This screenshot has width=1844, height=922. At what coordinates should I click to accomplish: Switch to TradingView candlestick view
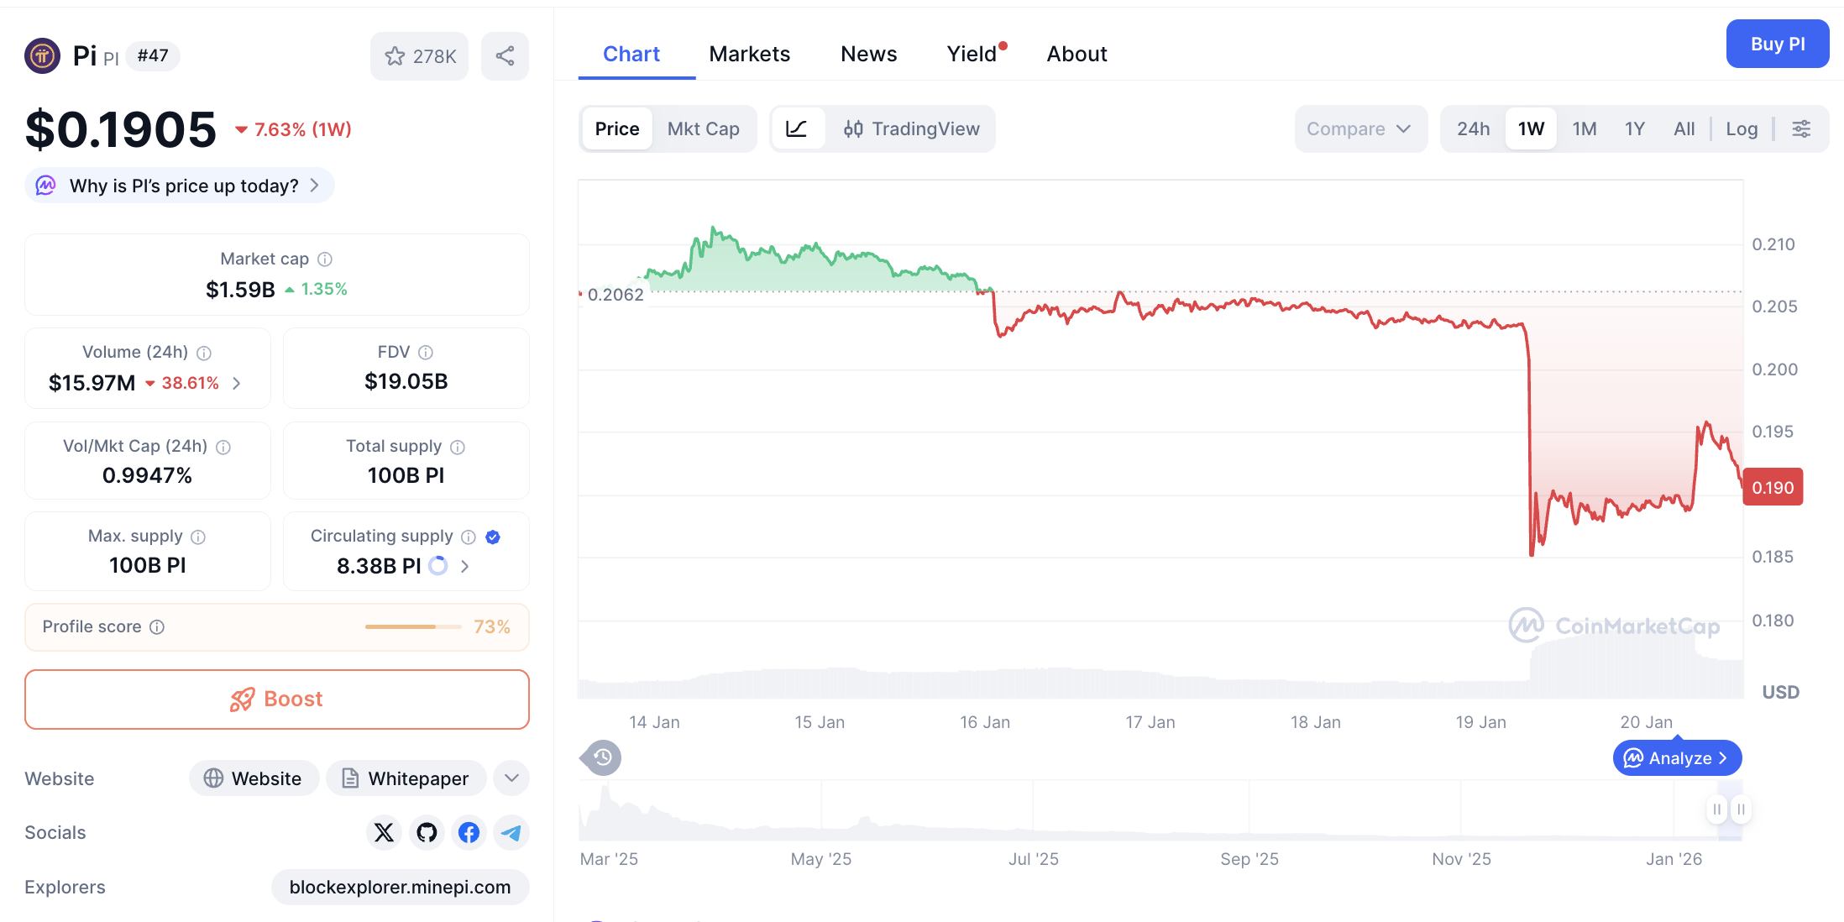click(x=912, y=128)
